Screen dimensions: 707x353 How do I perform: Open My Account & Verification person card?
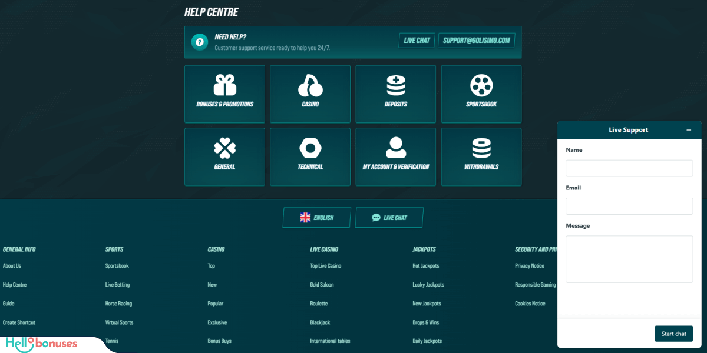point(395,156)
